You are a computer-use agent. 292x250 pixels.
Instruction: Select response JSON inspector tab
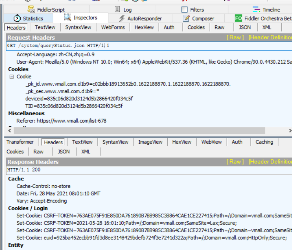pyautogui.click(x=64, y=152)
